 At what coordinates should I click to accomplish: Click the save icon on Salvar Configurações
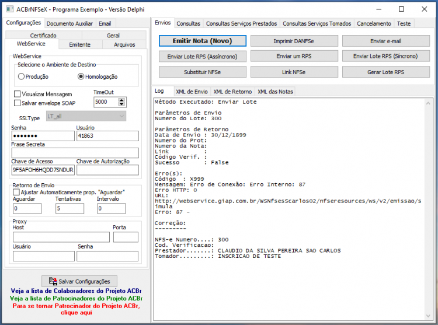click(53, 281)
